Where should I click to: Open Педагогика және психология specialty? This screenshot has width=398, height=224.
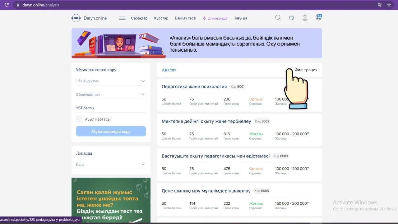pos(194,86)
